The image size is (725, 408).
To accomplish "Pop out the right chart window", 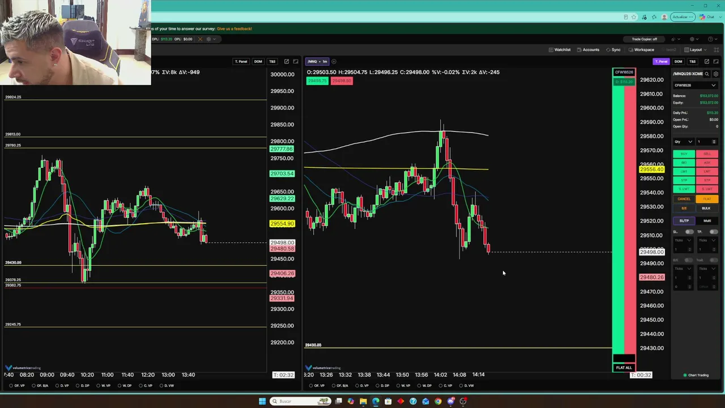I will tap(706, 61).
